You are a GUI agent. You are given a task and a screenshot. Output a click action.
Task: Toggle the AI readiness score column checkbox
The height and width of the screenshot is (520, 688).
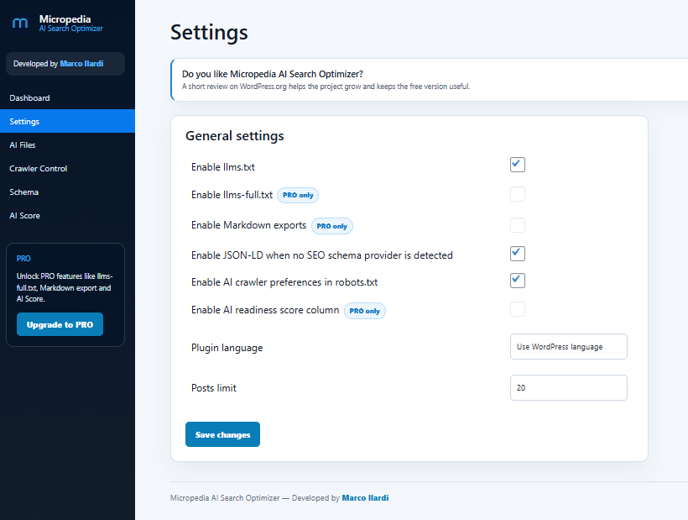click(x=518, y=309)
